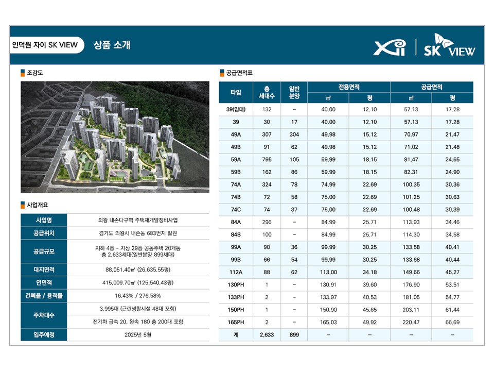The height and width of the screenshot is (371, 494).
Task: Select the 59B type cell
Action: 236,172
